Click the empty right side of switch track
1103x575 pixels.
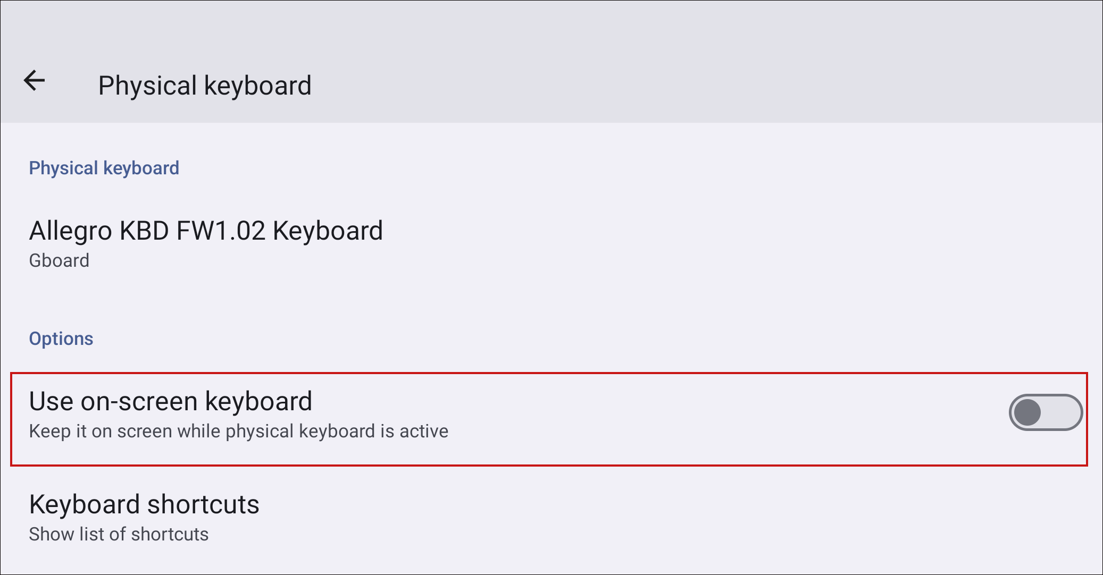[1063, 412]
